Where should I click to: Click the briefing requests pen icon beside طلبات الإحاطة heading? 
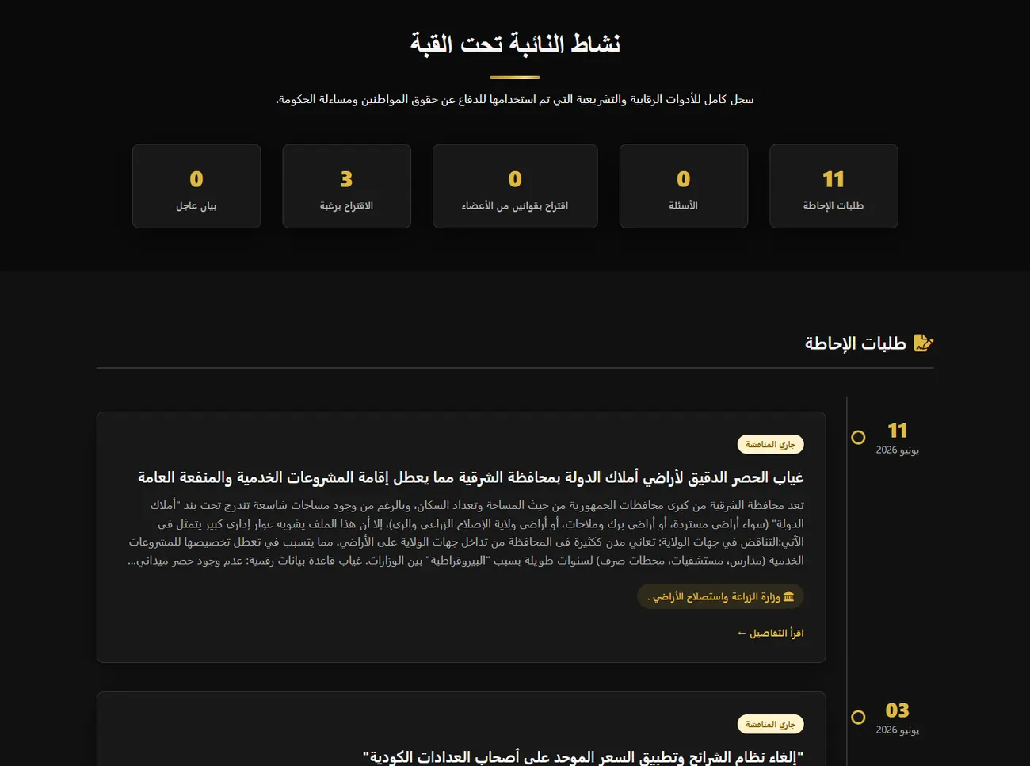coord(924,343)
